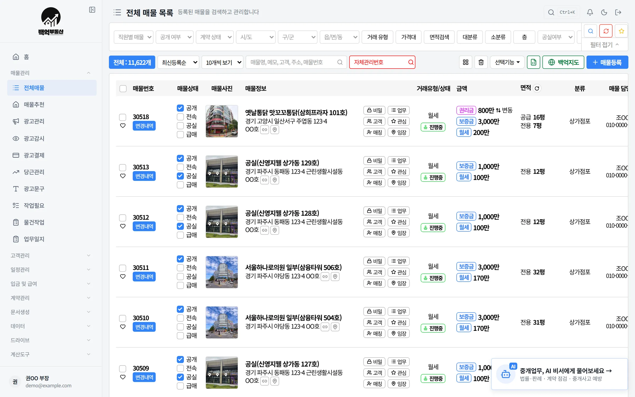Click the blue filter search icon
Screen dimensions: 635x397
[x=591, y=31]
